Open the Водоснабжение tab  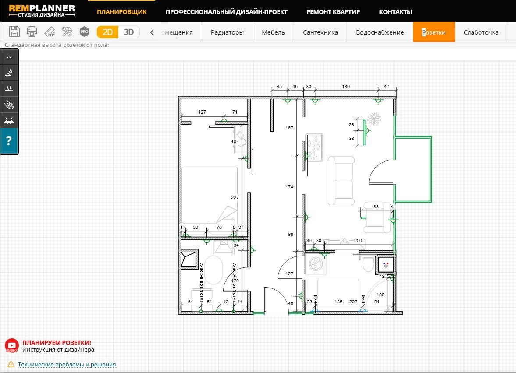click(x=380, y=32)
